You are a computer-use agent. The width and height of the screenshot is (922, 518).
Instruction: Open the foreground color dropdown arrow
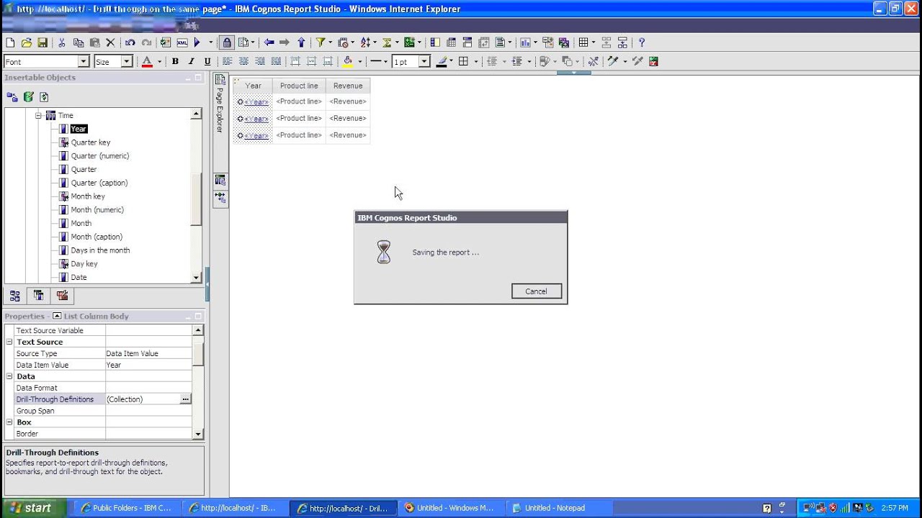(x=159, y=62)
